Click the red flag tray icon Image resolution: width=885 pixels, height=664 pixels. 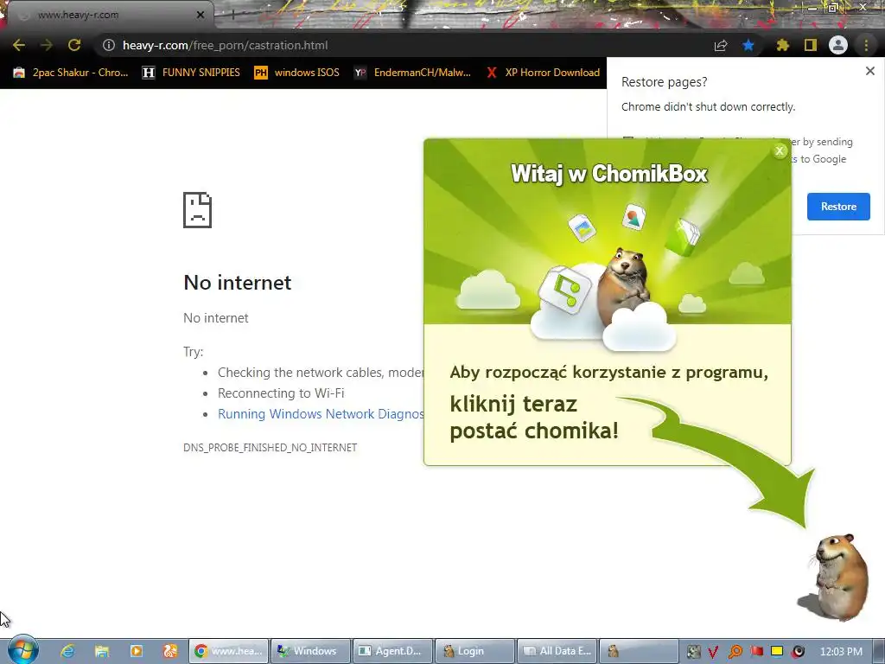[x=756, y=652]
